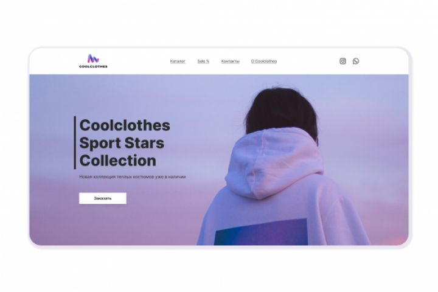Click the 'Sport Stars' headline line
438x292 pixels.
point(122,143)
